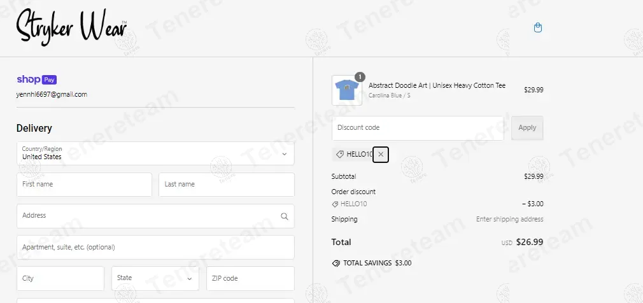Image resolution: width=643 pixels, height=303 pixels.
Task: Click the Total amount $26.99
Action: (530, 242)
